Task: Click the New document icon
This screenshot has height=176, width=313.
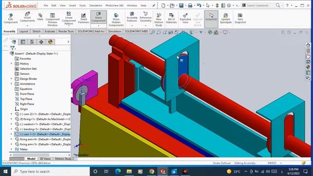Action: (x=163, y=5)
